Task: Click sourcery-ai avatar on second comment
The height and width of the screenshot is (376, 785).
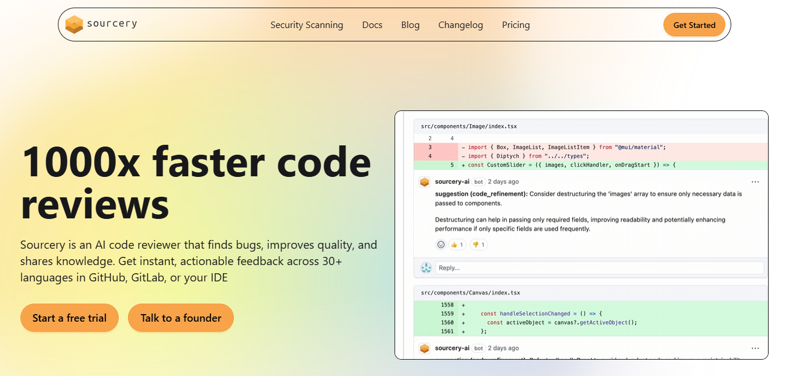Action: click(x=425, y=349)
